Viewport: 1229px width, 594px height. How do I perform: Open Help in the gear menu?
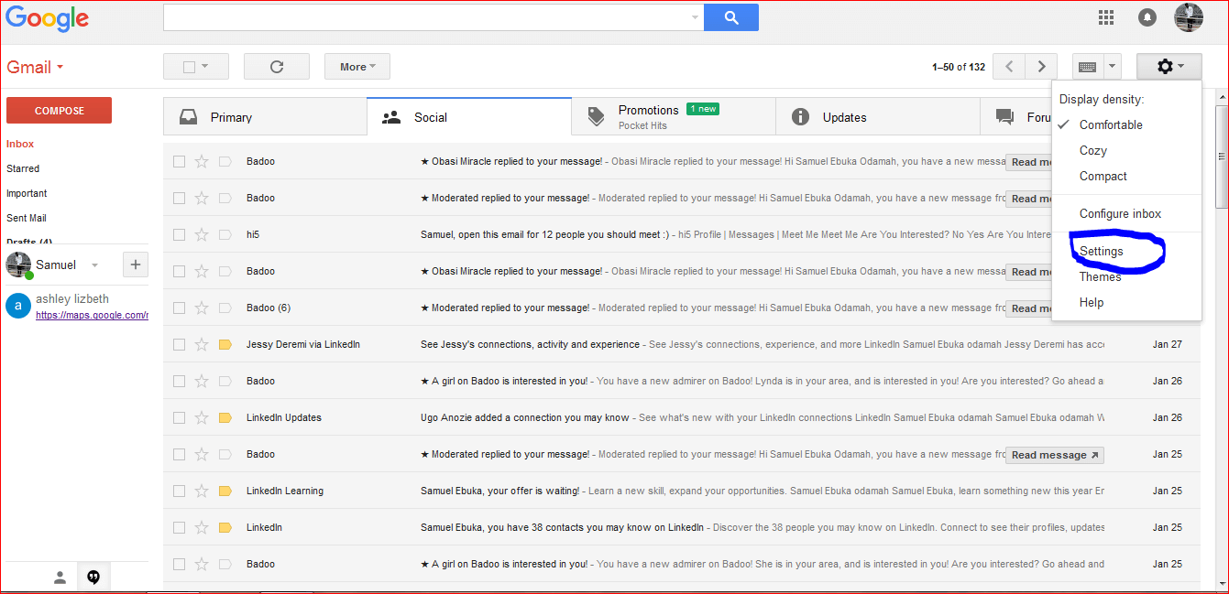(1092, 302)
